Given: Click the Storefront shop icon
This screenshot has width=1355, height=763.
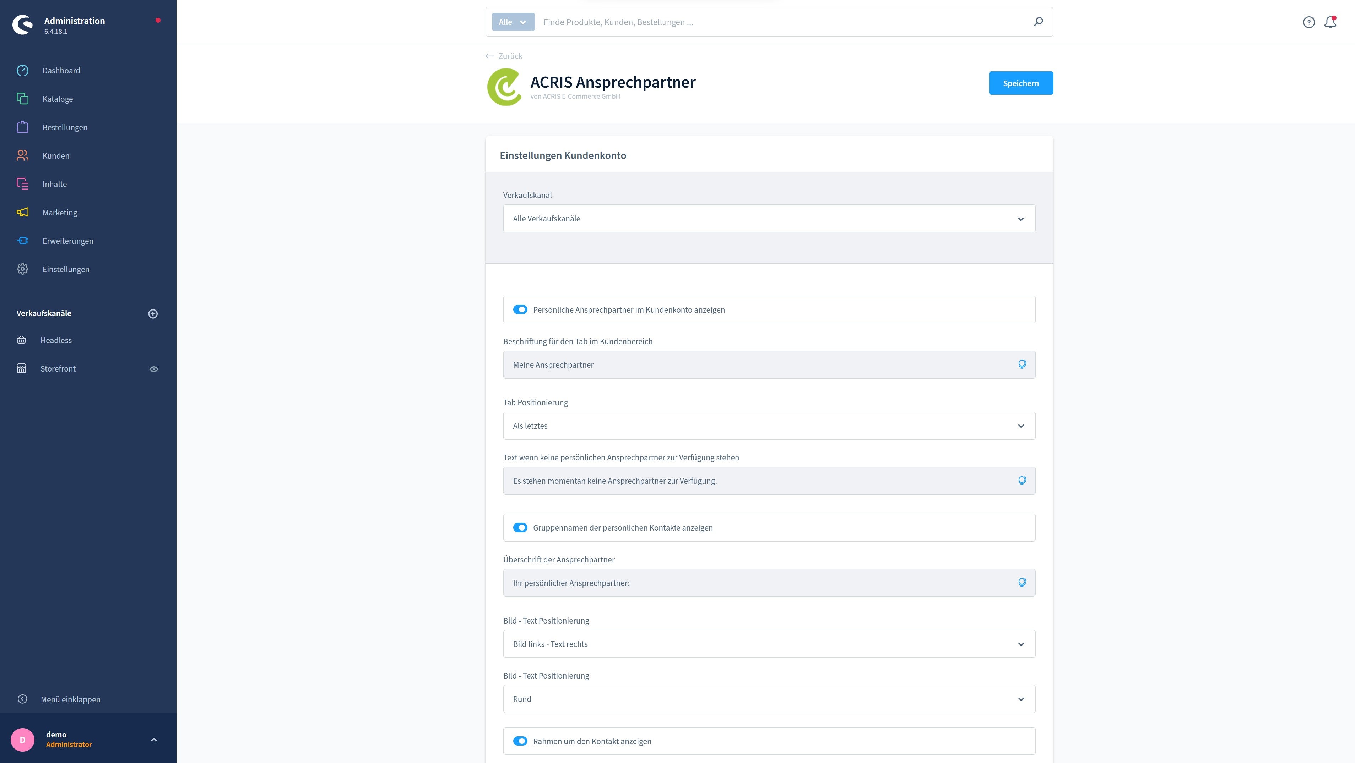Looking at the screenshot, I should [x=22, y=368].
